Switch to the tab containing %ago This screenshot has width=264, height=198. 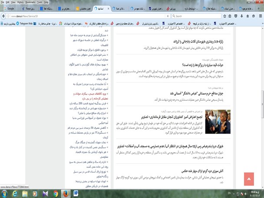pos(29,9)
